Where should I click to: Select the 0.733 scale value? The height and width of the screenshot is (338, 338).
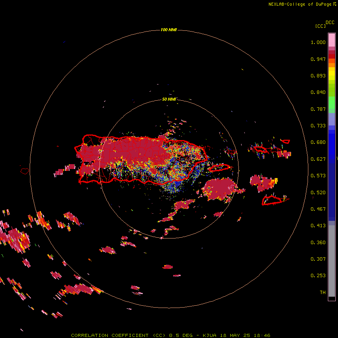point(318,126)
